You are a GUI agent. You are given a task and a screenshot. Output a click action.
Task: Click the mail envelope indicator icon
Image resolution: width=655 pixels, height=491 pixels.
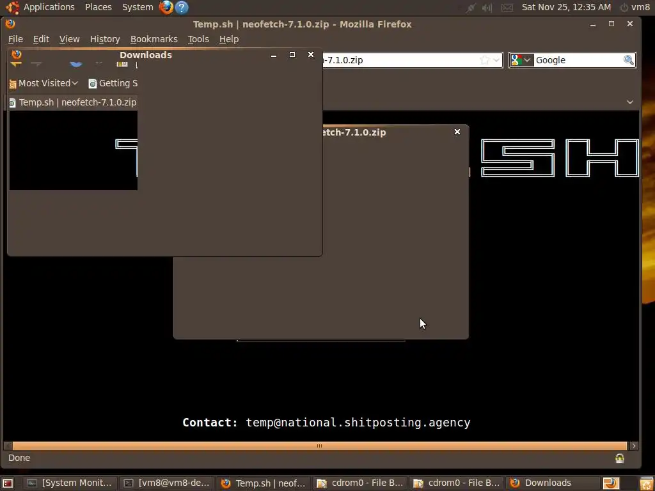pyautogui.click(x=507, y=8)
